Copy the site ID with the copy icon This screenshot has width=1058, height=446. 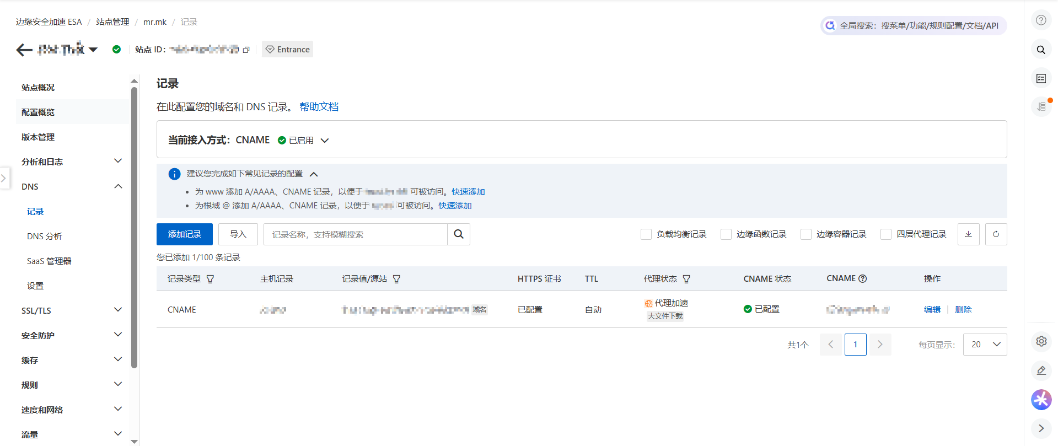pyautogui.click(x=246, y=50)
